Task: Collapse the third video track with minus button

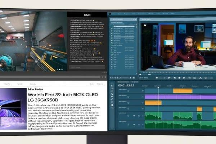Action: (x=143, y=103)
